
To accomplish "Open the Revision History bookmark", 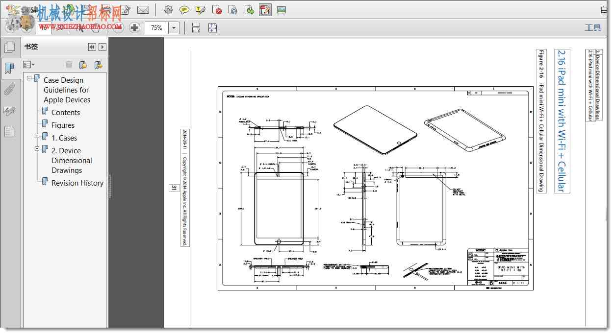I will (77, 183).
